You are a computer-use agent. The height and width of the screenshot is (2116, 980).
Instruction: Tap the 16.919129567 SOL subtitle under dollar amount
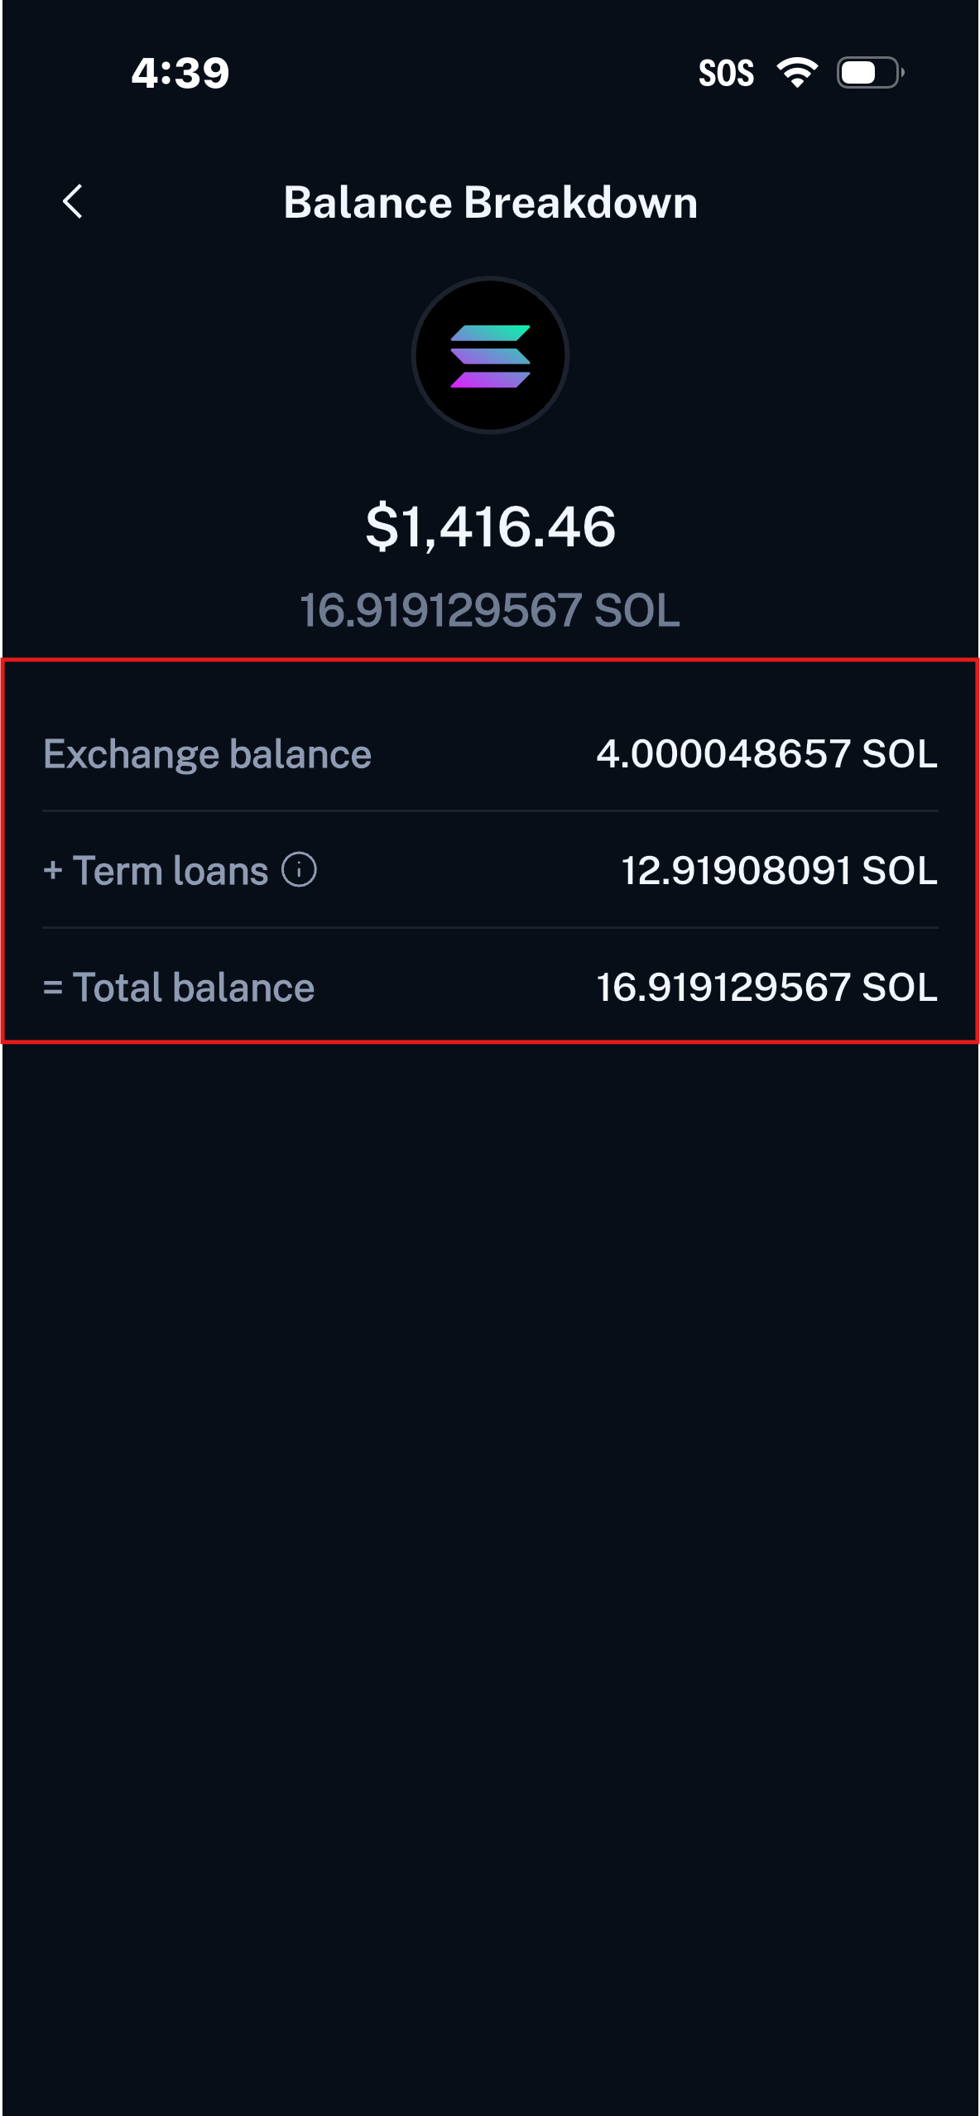point(490,611)
